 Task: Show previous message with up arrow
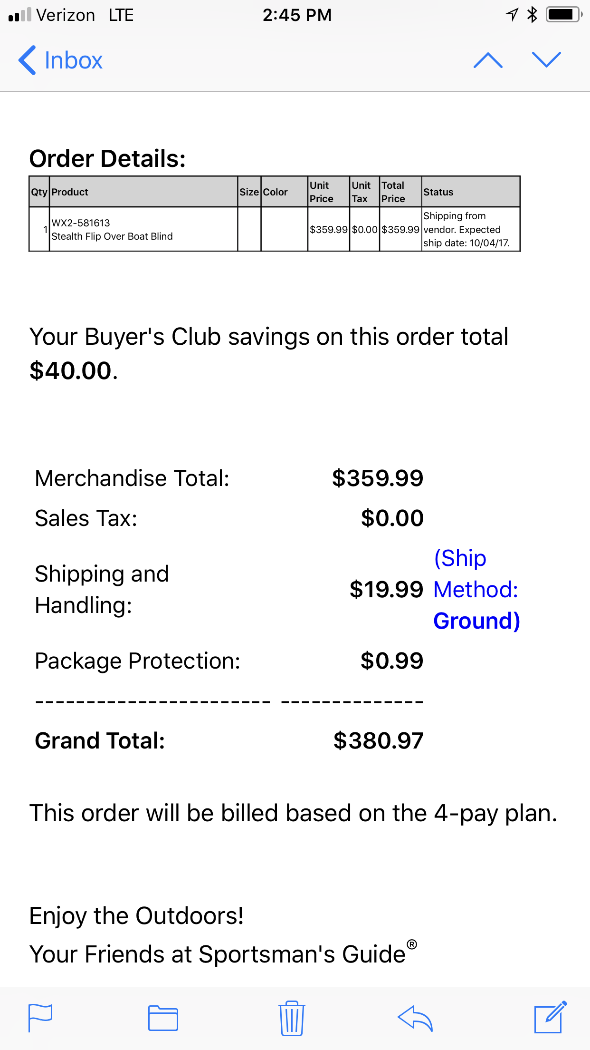[488, 60]
